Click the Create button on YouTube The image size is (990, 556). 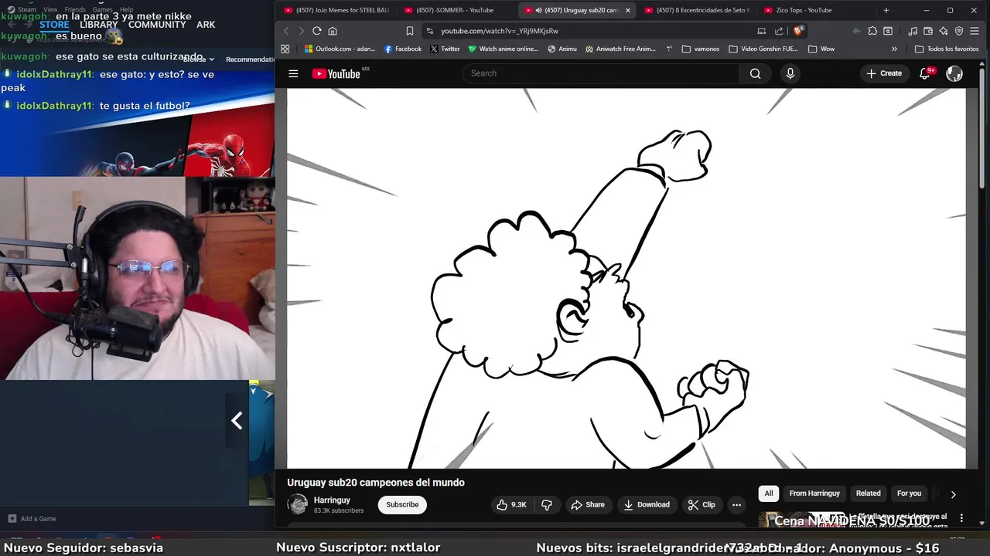(x=884, y=73)
